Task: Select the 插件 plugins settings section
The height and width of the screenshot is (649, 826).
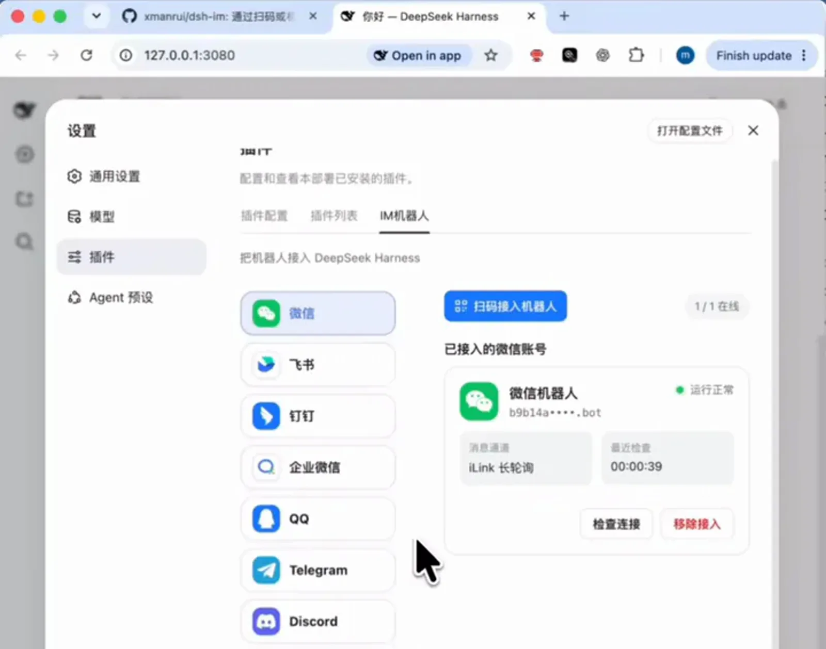Action: pos(132,257)
